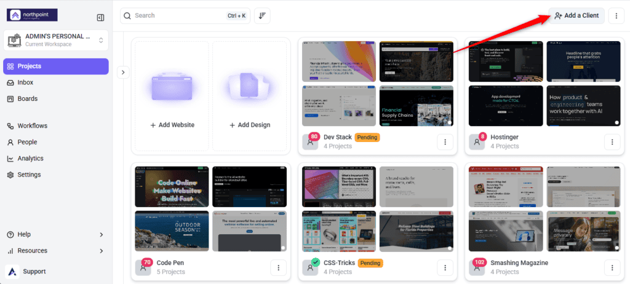Click the Add a Client button
The image size is (630, 284).
coord(576,15)
